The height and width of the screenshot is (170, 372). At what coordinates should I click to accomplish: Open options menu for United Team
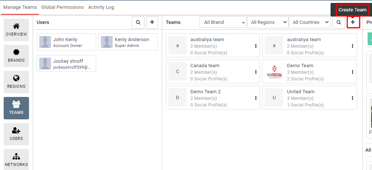(352, 98)
